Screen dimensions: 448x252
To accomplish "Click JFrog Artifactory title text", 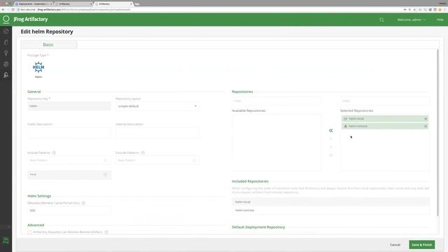I will coord(31,19).
